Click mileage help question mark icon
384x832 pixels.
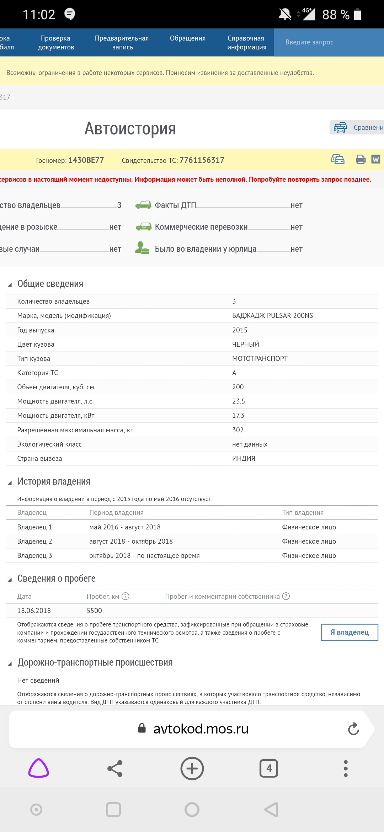tap(126, 596)
